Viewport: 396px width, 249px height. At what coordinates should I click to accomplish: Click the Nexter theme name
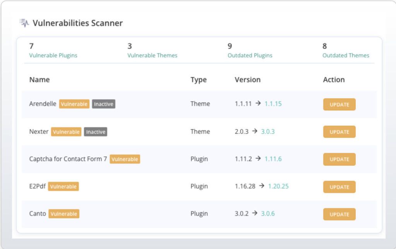[x=39, y=131]
